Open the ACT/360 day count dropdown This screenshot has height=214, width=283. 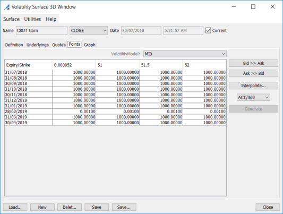click(x=253, y=97)
